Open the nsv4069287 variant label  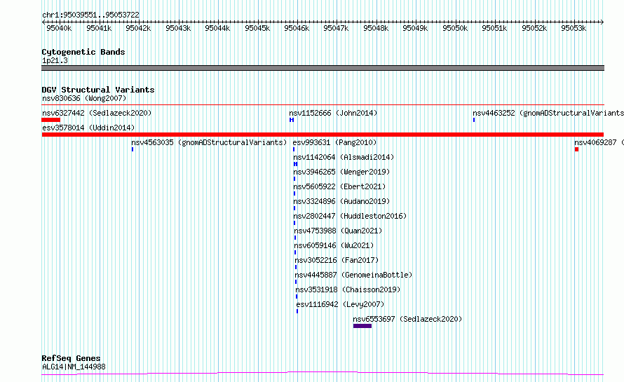tap(599, 142)
